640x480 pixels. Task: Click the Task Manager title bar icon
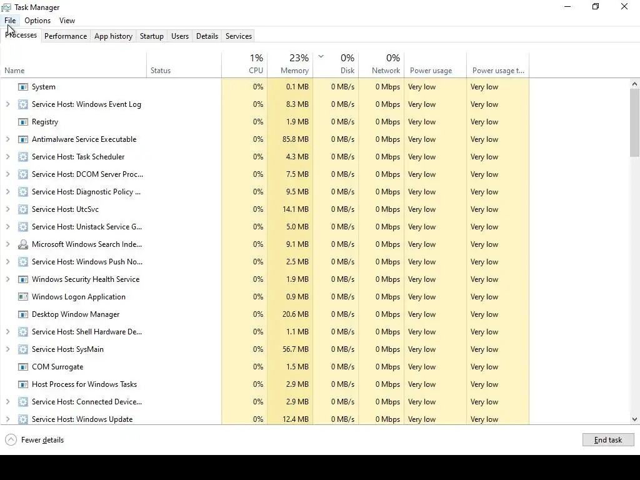coord(6,7)
